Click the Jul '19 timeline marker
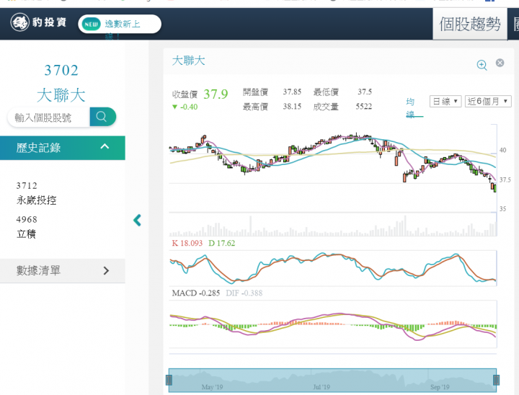This screenshot has width=519, height=395. [x=321, y=387]
